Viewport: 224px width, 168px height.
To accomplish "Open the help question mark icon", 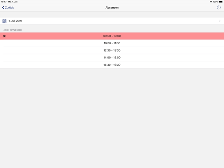I will click(x=219, y=8).
